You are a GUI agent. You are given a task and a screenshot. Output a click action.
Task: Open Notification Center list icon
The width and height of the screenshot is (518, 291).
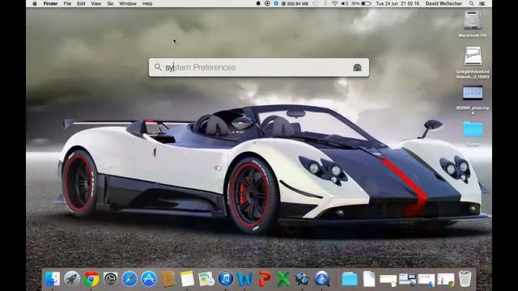(482, 3)
